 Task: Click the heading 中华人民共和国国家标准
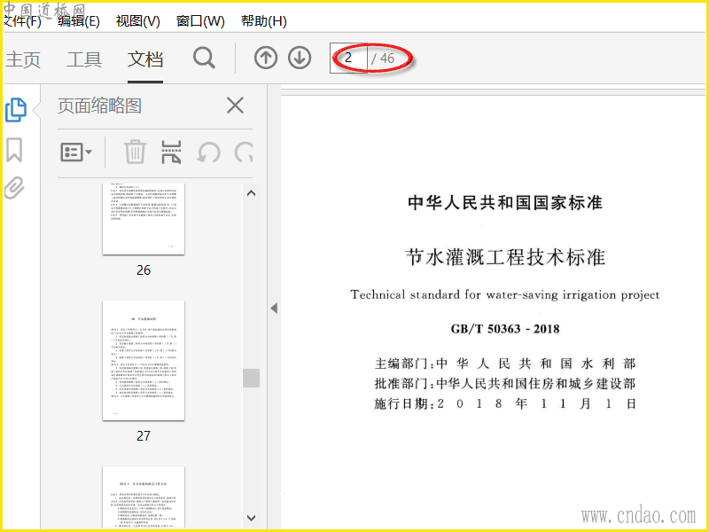[505, 203]
